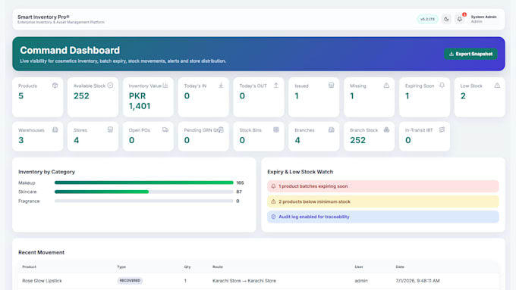Click the Available Stock check icon
The width and height of the screenshot is (516, 290).
[110, 86]
